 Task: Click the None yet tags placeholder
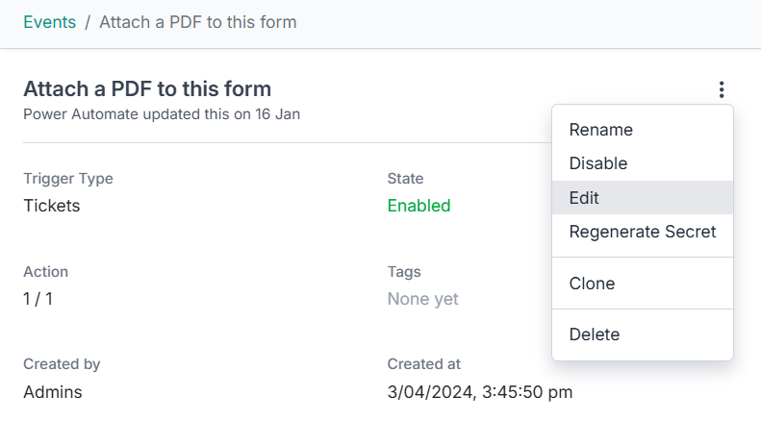(x=422, y=299)
